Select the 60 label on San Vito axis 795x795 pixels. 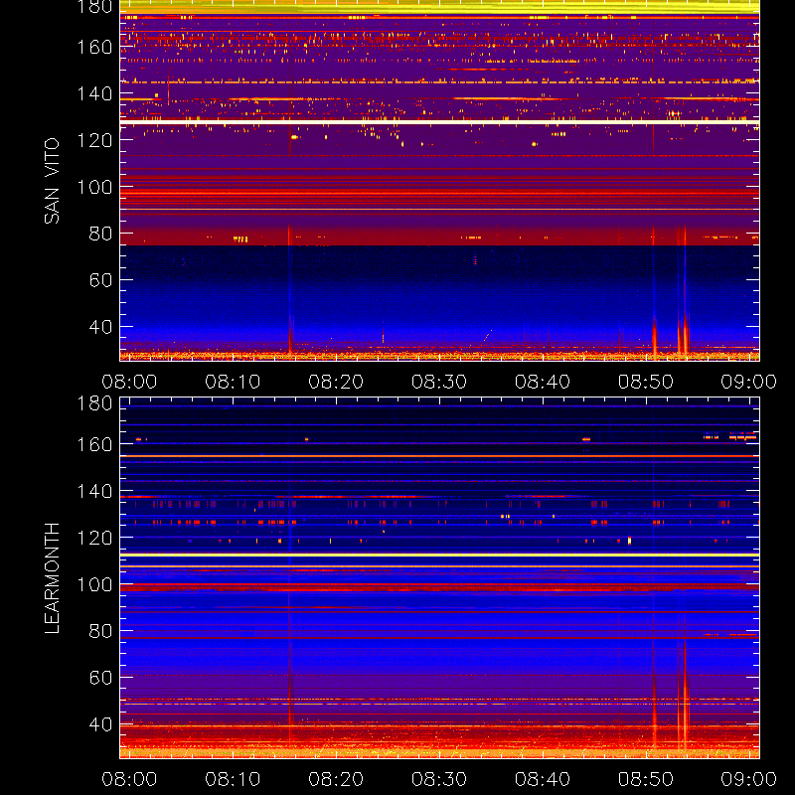click(x=100, y=280)
